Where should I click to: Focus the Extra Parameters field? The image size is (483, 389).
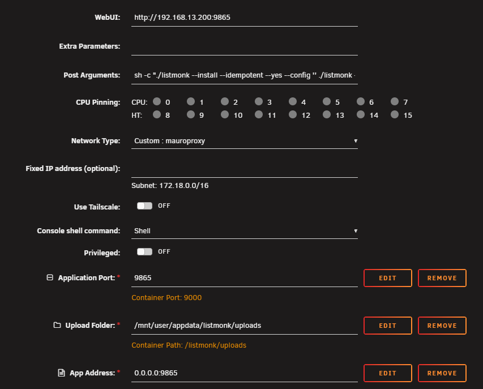tap(245, 46)
